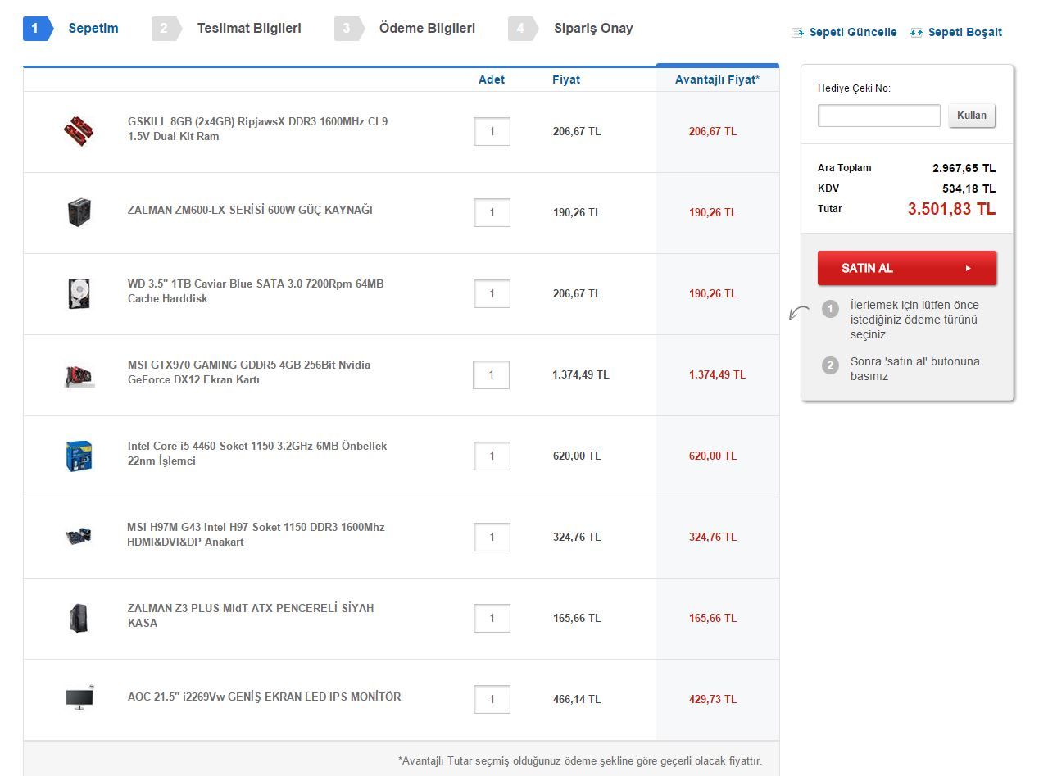Open WD 3.5" 1TB Caviar Blue product name
The width and height of the screenshot is (1048, 776).
pos(256,291)
